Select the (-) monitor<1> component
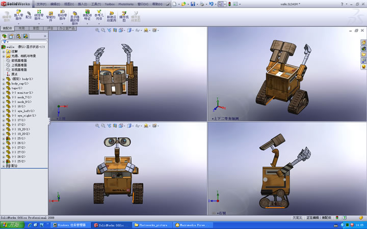The image size is (367, 229). (x=22, y=93)
